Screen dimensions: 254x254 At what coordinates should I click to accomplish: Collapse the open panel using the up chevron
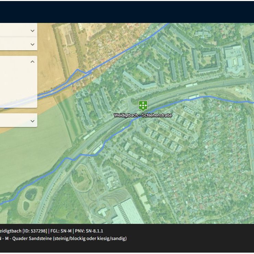click(33, 62)
